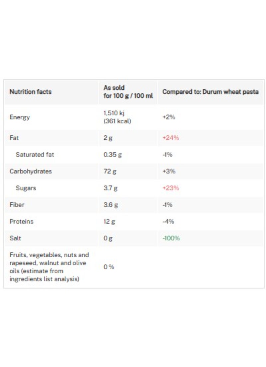Select the "Fruits, vegetables, nuts" row label
Screen dimensions: 266x367
[49, 267]
